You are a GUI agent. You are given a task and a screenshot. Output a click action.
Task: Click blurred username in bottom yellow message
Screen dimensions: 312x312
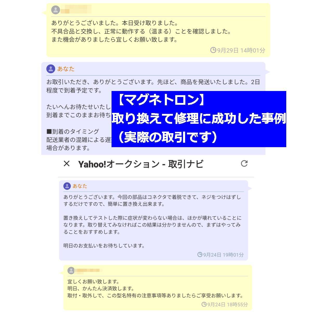coord(88,271)
